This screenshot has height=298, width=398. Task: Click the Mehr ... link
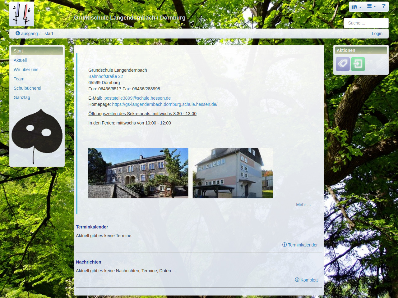[x=303, y=205]
